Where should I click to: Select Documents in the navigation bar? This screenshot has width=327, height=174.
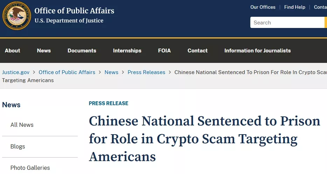point(82,51)
